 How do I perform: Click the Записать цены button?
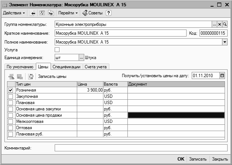click(52, 76)
